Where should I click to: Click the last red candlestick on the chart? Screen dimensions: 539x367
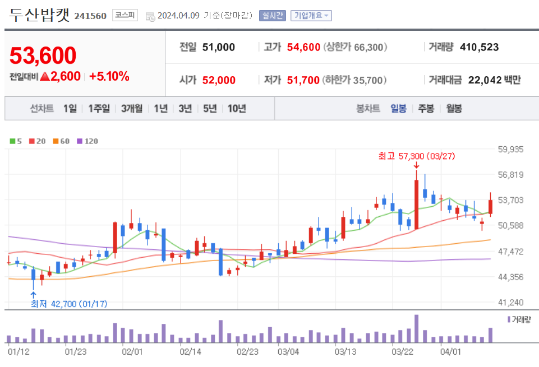click(491, 207)
